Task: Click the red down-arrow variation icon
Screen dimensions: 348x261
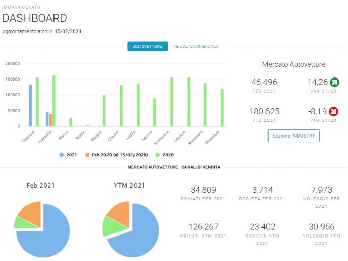Action: click(333, 111)
